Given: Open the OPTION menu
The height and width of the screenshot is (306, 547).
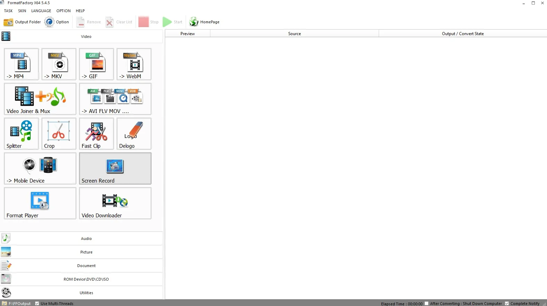Looking at the screenshot, I should [63, 11].
